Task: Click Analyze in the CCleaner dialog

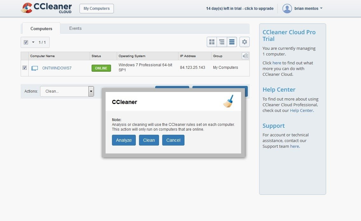Action: click(124, 140)
